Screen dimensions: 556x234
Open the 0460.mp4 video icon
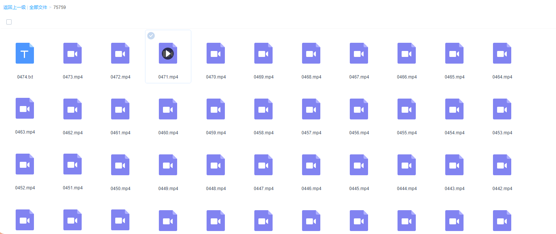(168, 109)
